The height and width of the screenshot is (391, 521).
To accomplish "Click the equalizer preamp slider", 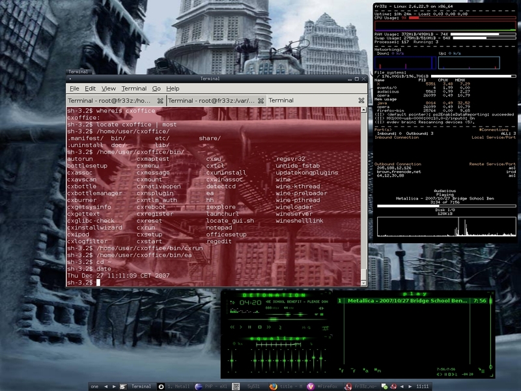I will (x=232, y=360).
